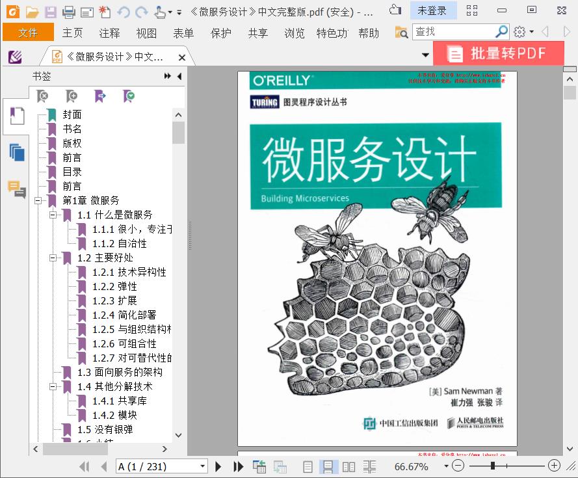Open the quick access toolbar customize dropdown
Viewport: 578px width, 478px height.
point(179,12)
